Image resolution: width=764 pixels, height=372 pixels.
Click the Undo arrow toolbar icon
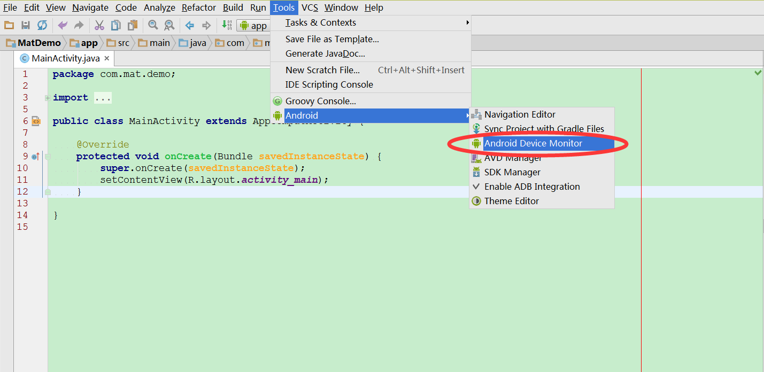(63, 25)
